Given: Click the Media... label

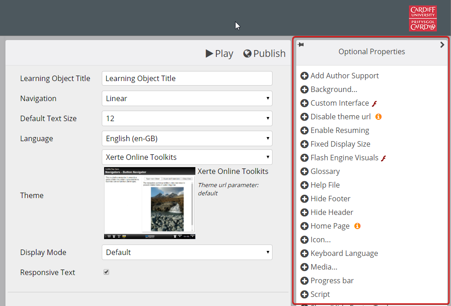Looking at the screenshot, I should 324,267.
